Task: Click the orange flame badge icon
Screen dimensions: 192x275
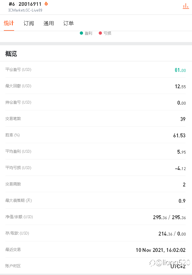Action: [x=46, y=4]
